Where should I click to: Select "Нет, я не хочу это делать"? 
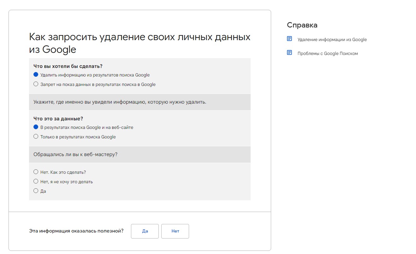point(36,181)
